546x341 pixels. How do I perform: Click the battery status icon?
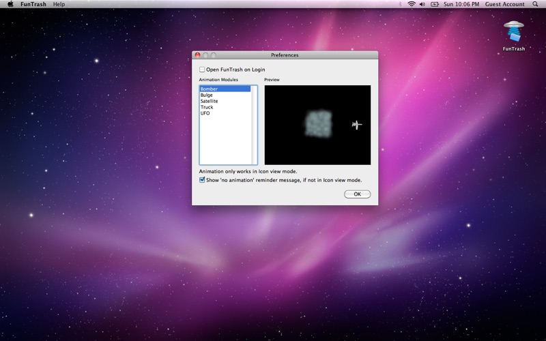click(435, 4)
